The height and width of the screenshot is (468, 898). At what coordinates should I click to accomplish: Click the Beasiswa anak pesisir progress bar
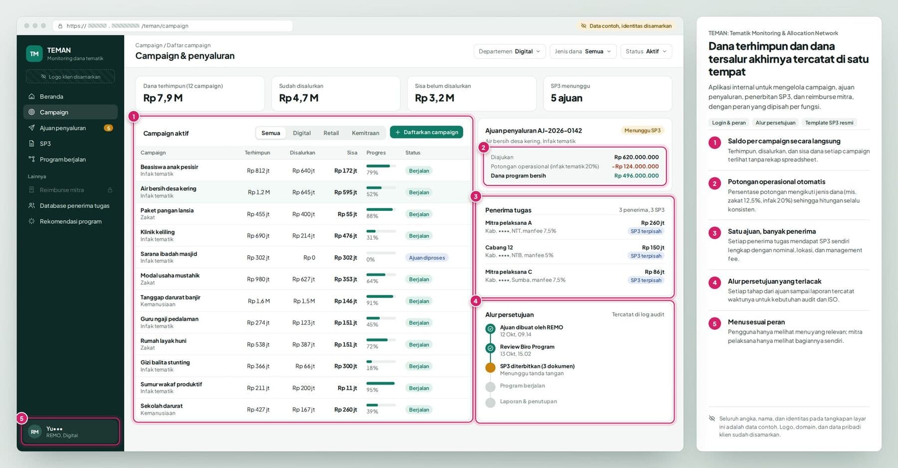coord(381,166)
